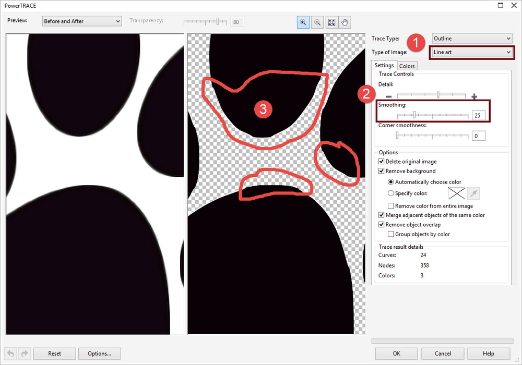Click the Redo arrow icon
This screenshot has height=365, width=522.
tap(25, 354)
